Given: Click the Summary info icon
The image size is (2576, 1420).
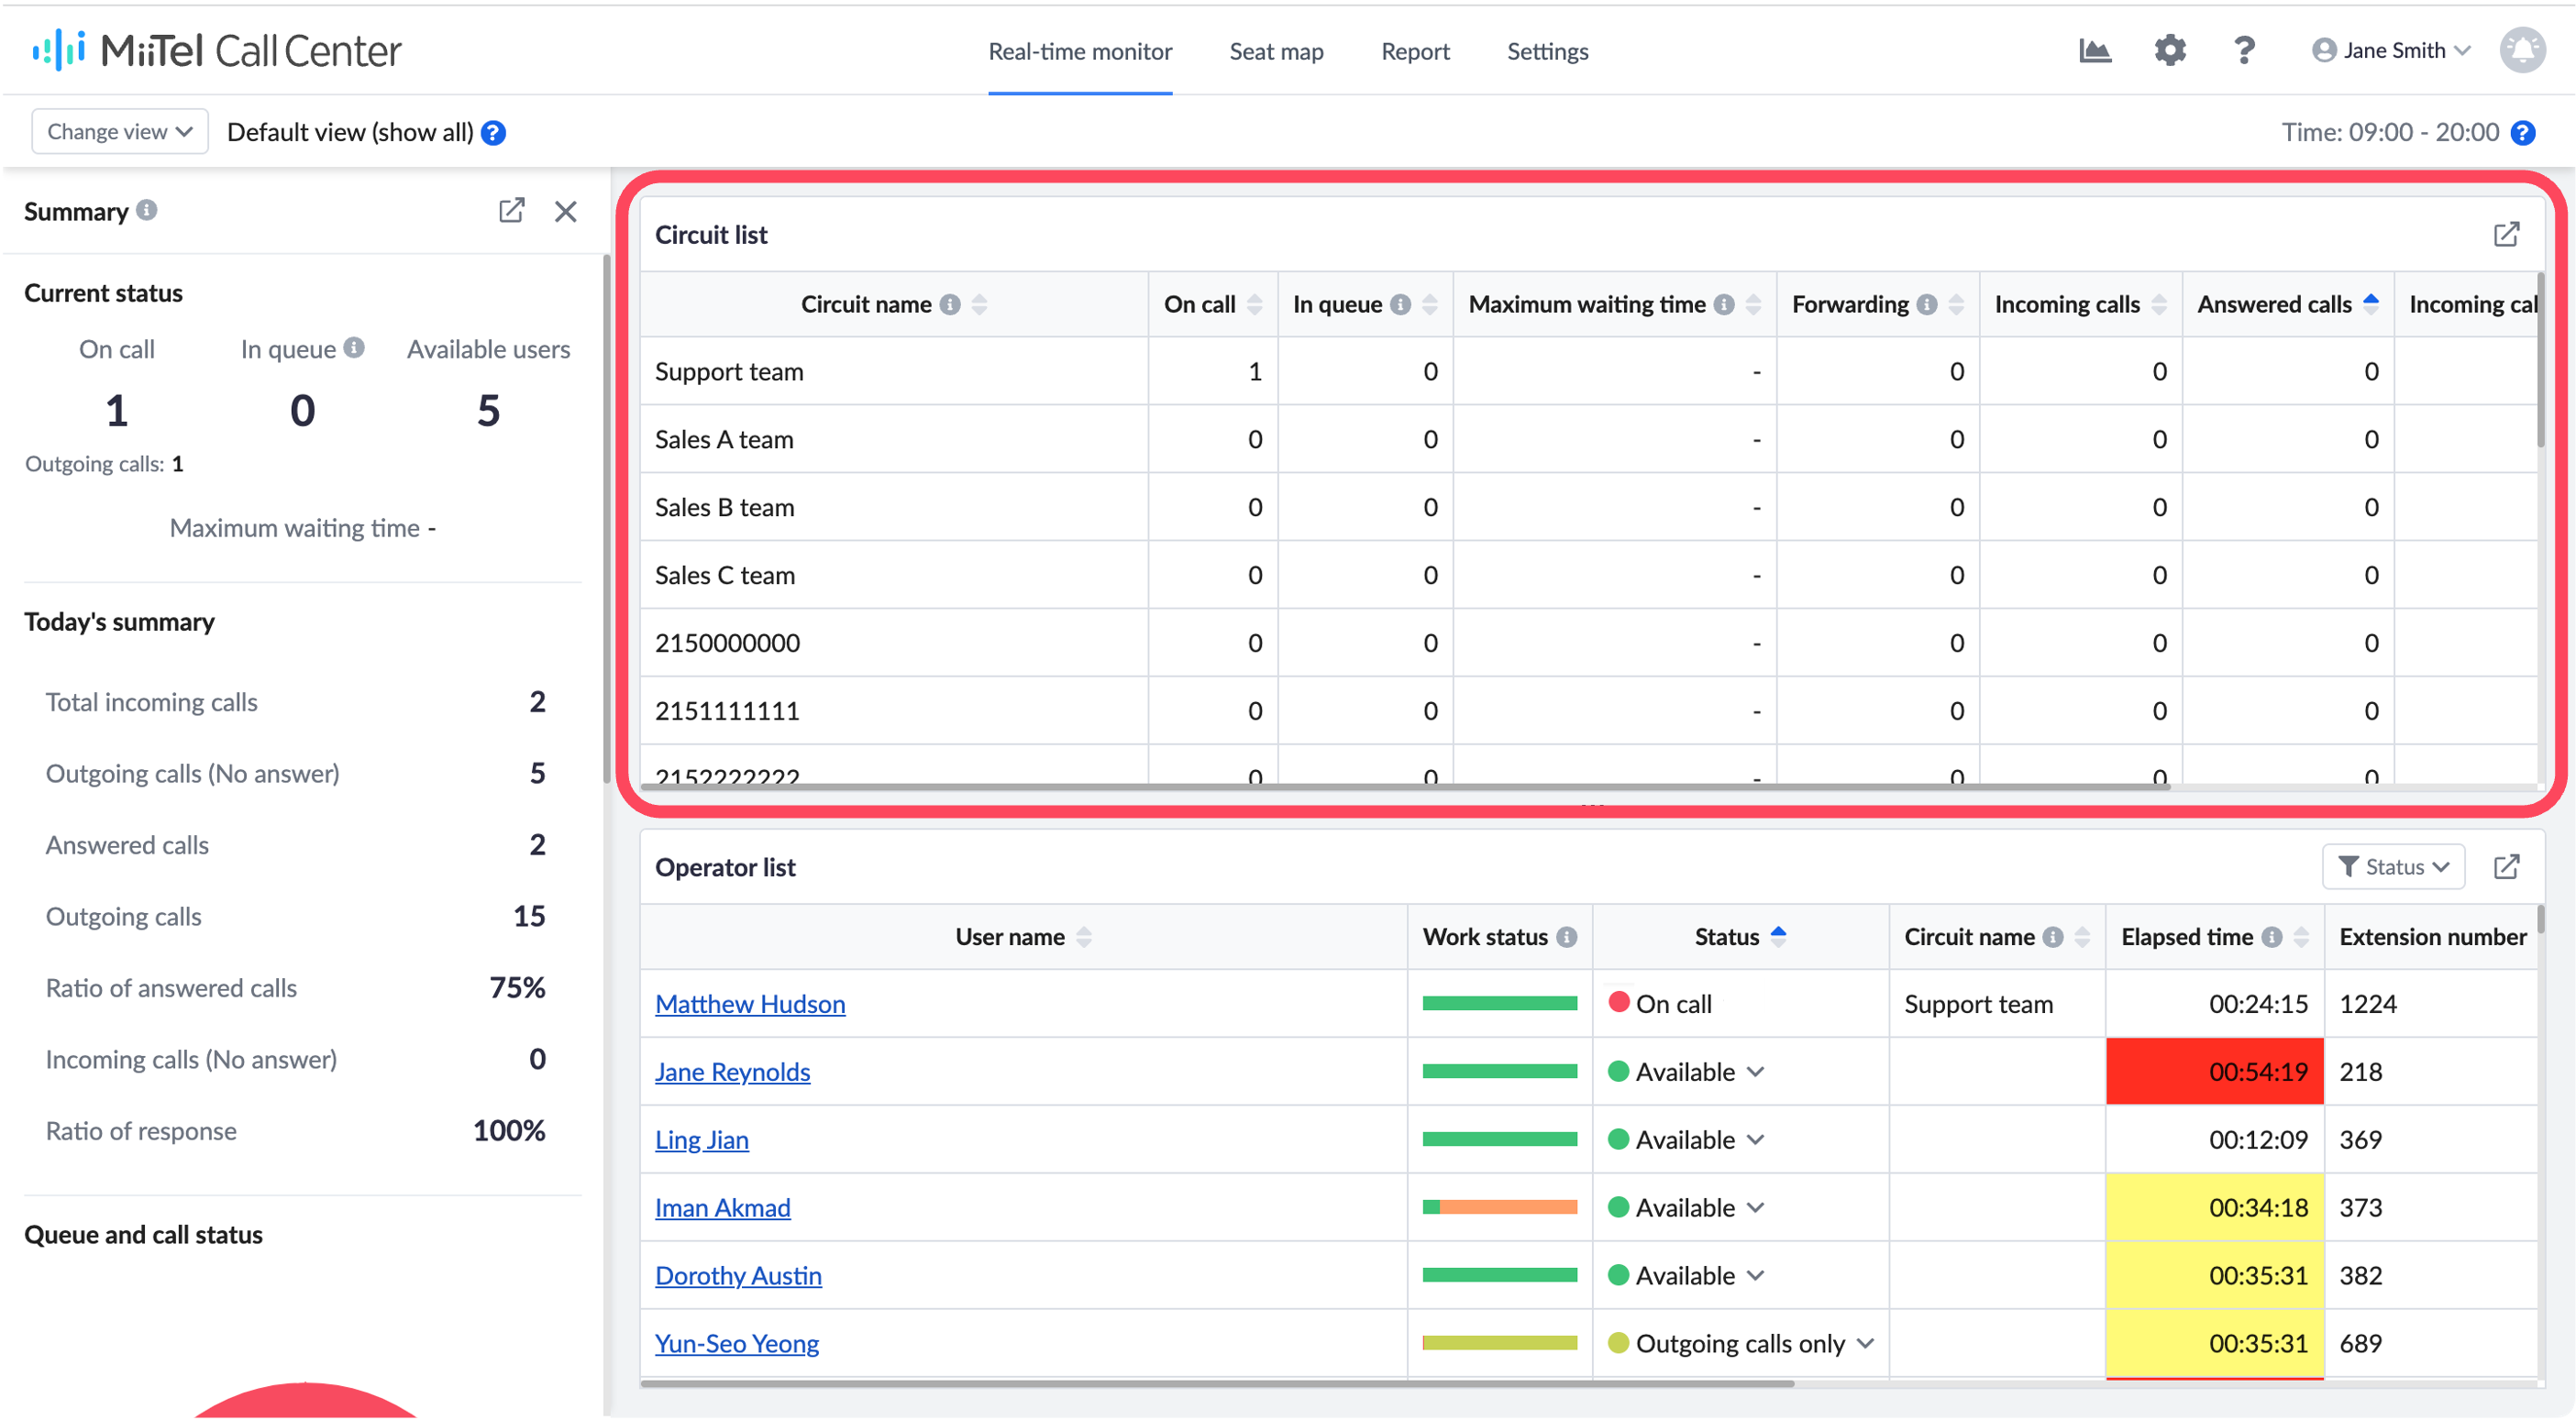Looking at the screenshot, I should pos(147,210).
